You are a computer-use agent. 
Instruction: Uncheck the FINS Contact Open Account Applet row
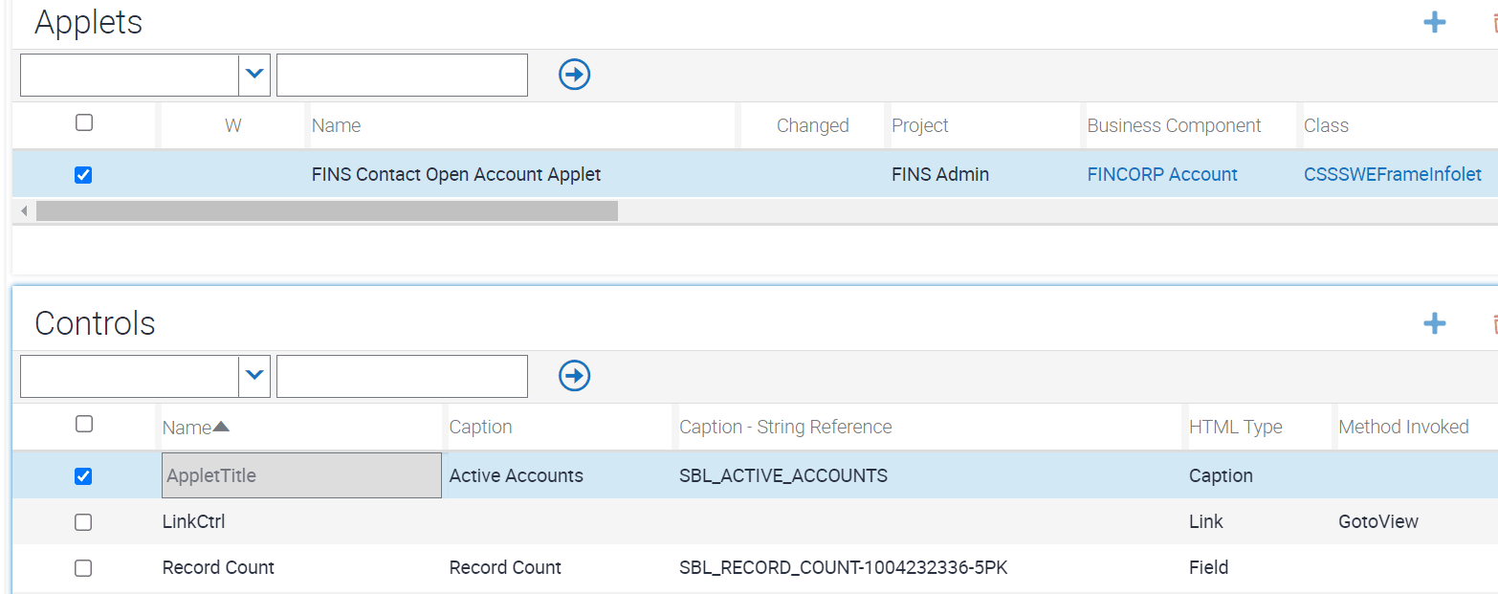(83, 174)
